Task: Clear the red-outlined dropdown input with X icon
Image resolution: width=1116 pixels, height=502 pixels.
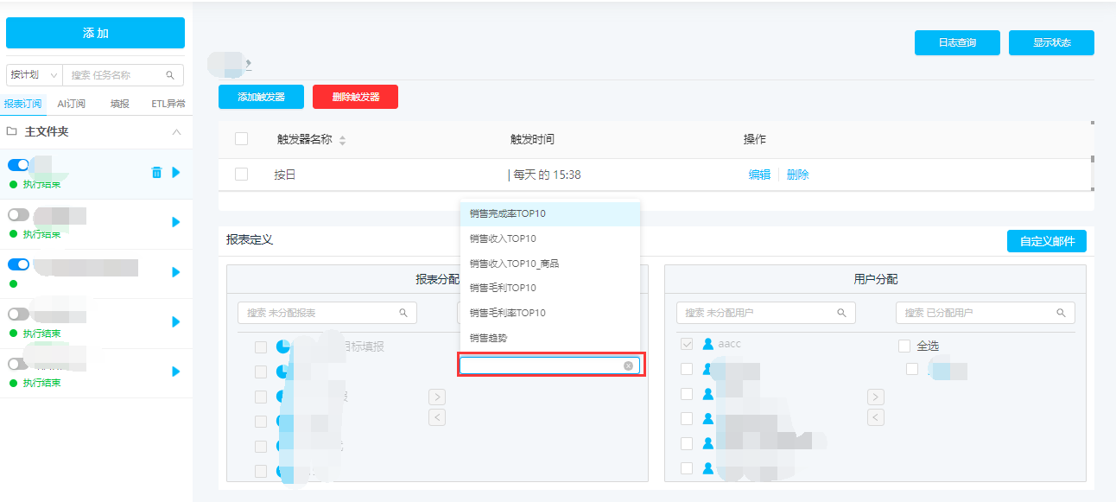Action: coord(628,365)
